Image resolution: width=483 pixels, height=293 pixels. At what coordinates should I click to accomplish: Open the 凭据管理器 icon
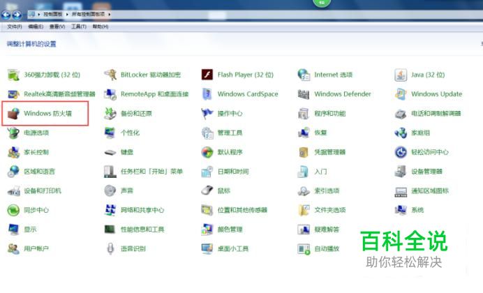(304, 152)
